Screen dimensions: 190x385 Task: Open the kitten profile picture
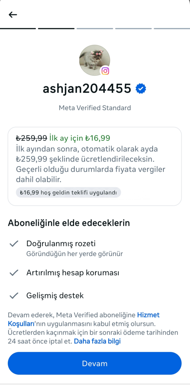pyautogui.click(x=95, y=60)
